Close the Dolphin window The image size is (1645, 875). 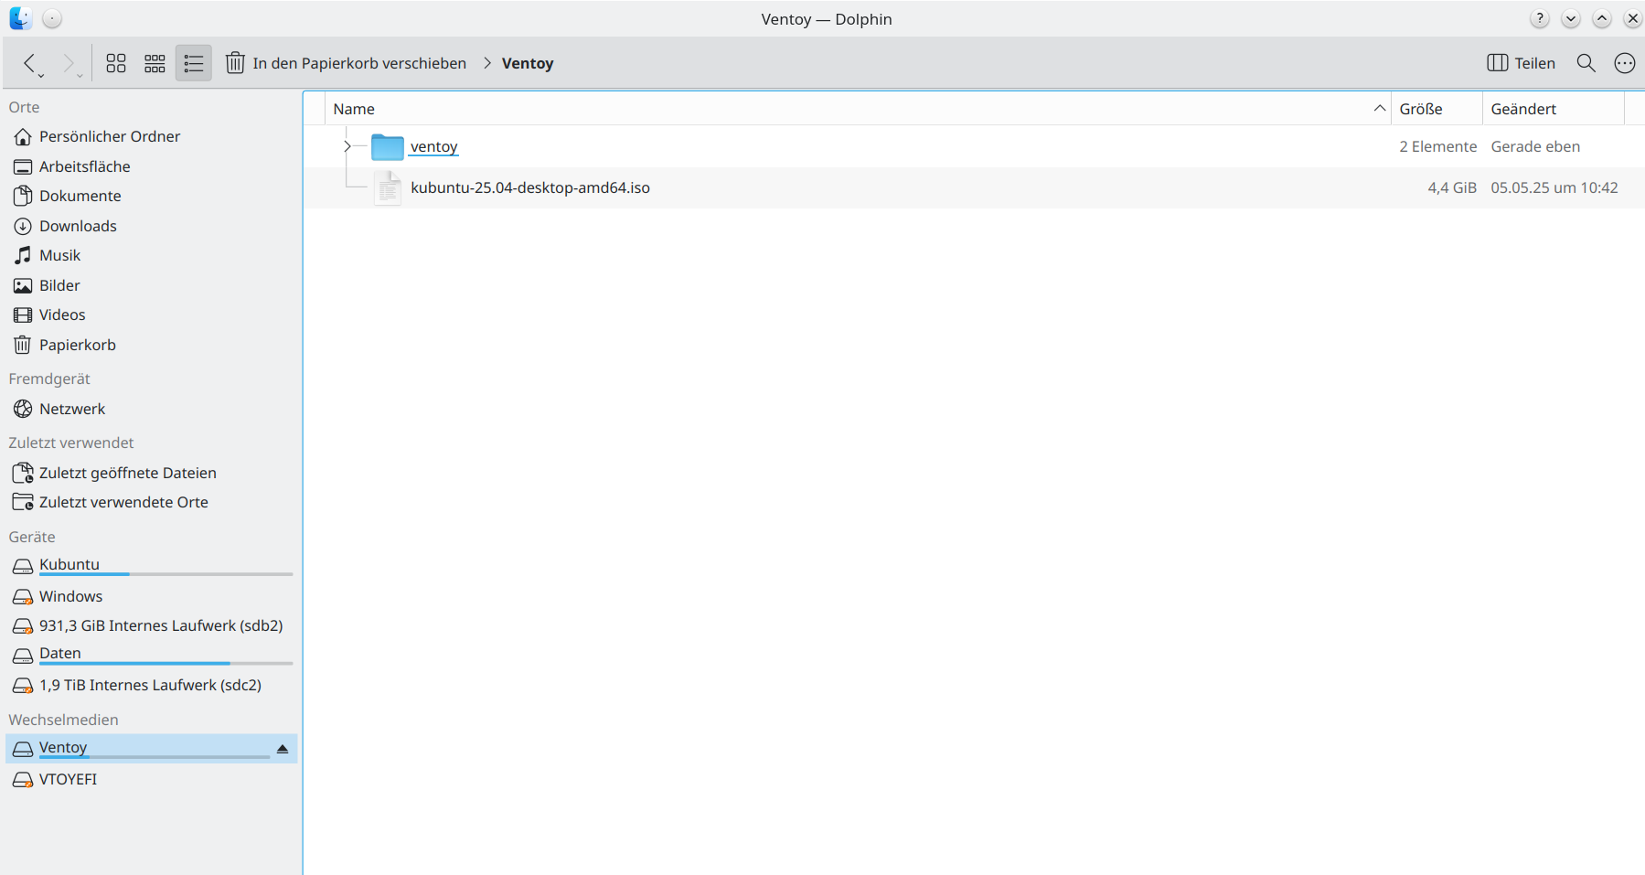tap(1633, 18)
